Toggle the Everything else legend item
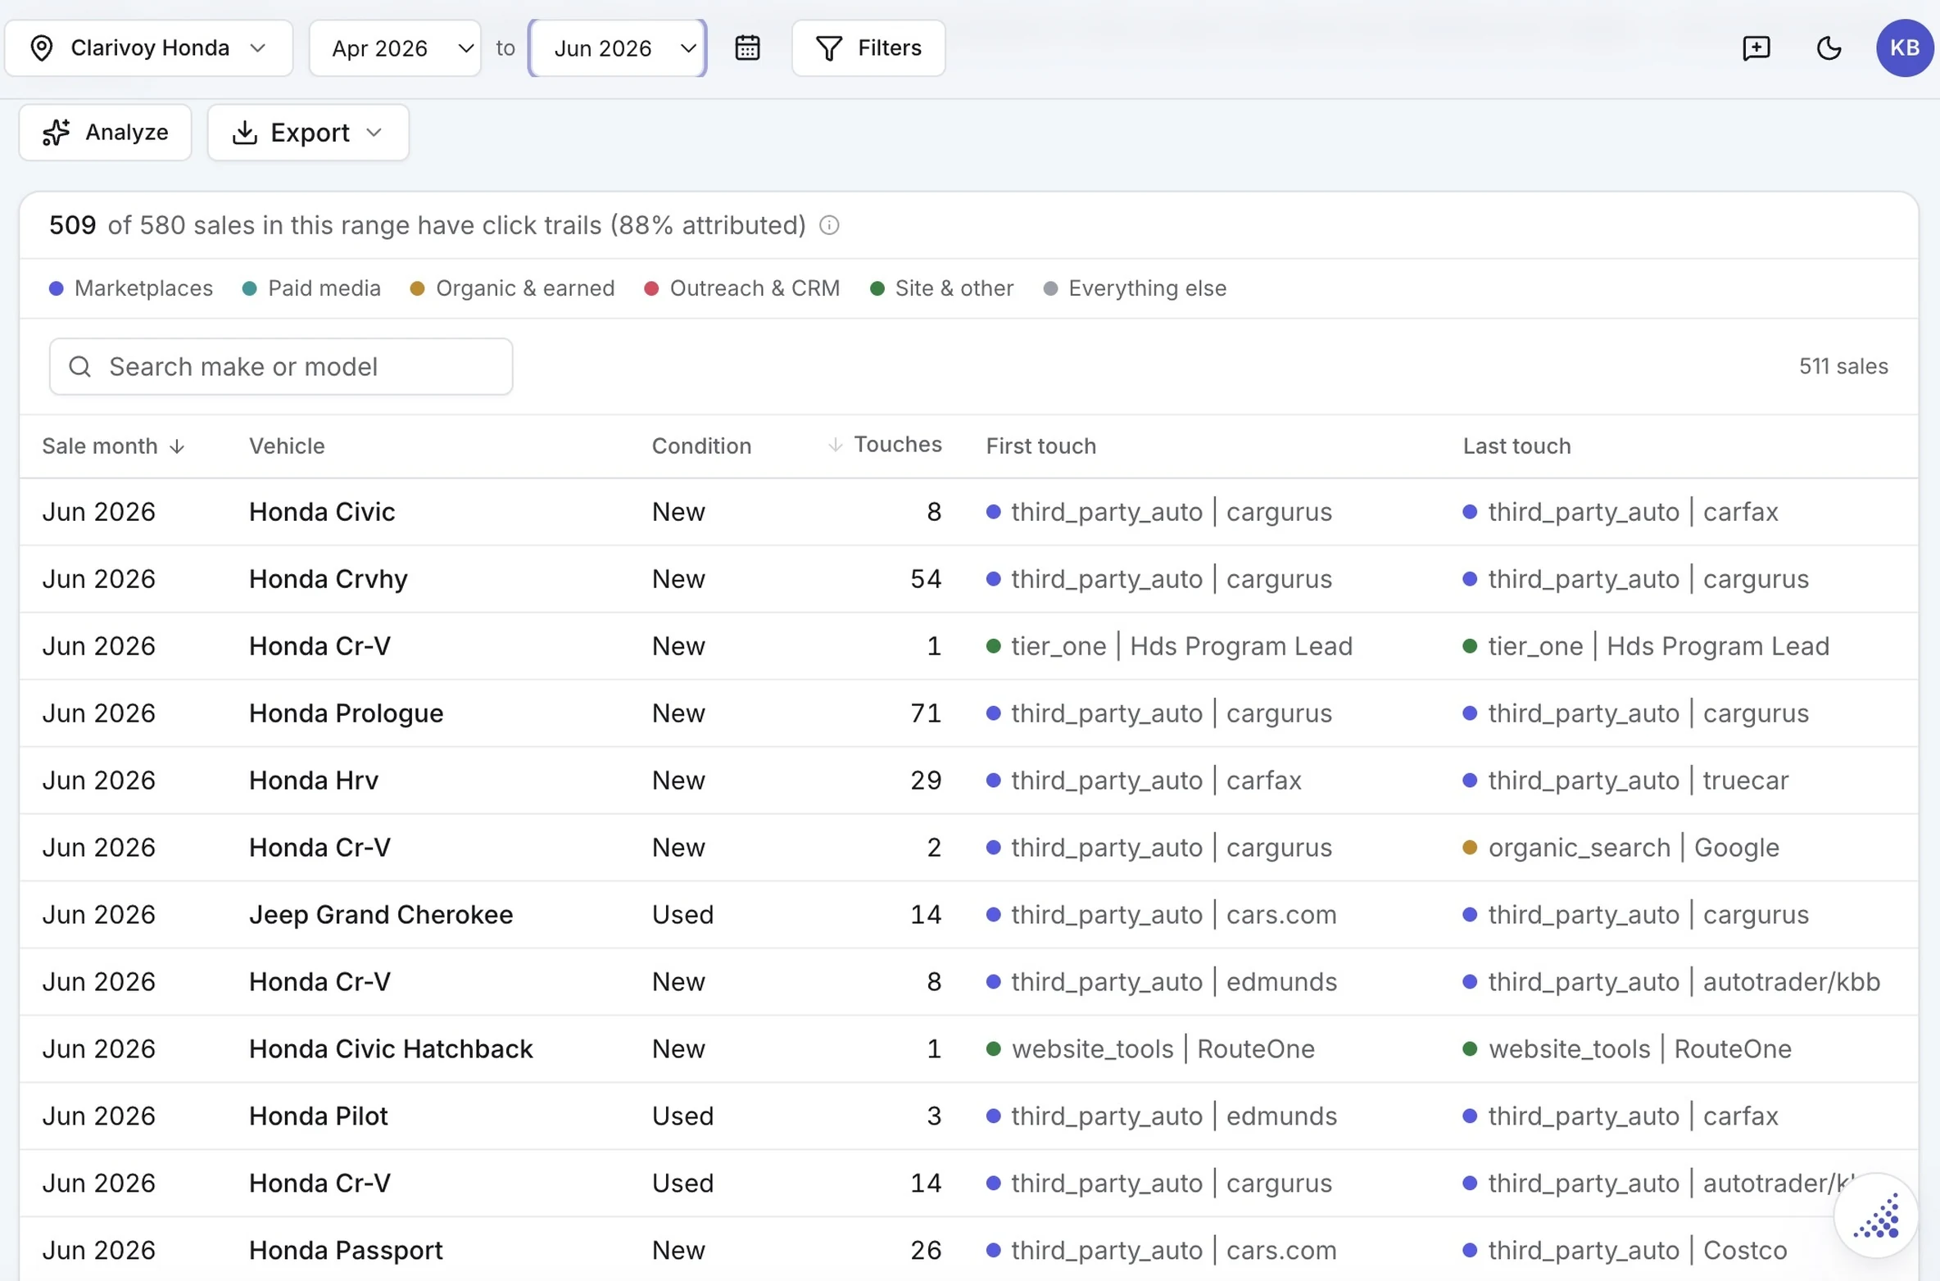This screenshot has width=1940, height=1281. click(1135, 288)
